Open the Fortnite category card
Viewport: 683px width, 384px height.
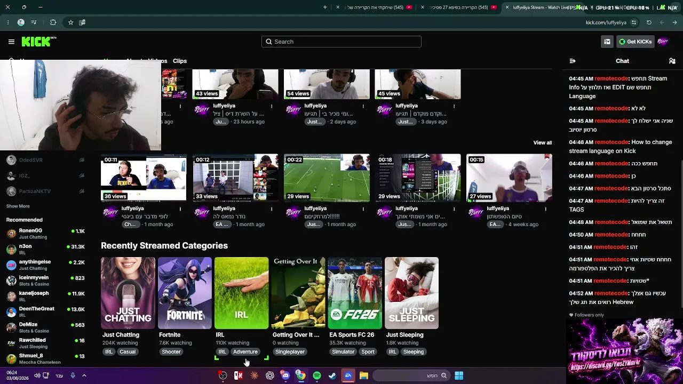pyautogui.click(x=185, y=293)
